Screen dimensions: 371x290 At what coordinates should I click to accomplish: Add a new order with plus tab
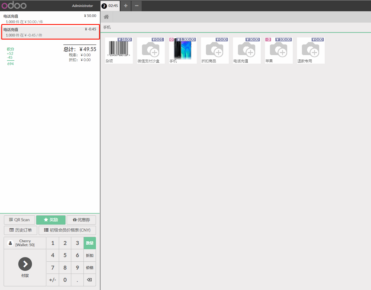pyautogui.click(x=125, y=6)
